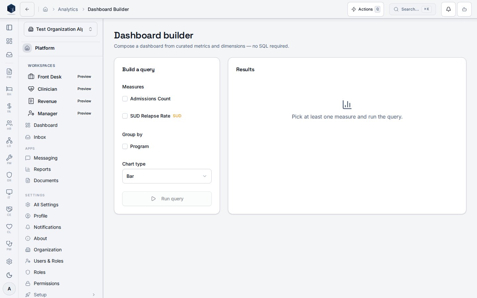
Task: Open Inbox in sidebar
Action: 60,137
